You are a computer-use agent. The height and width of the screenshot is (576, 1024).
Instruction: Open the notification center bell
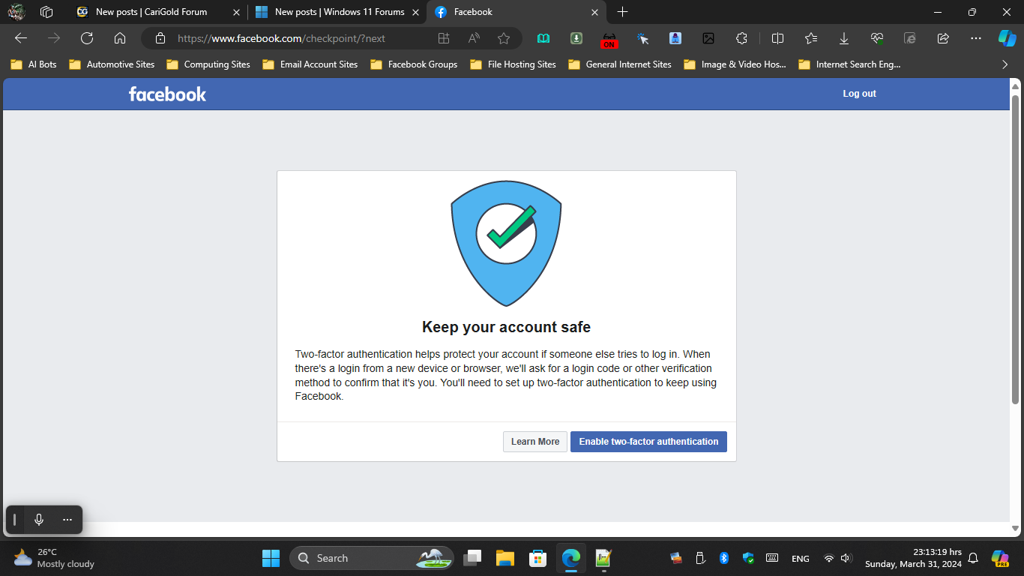[x=973, y=558]
